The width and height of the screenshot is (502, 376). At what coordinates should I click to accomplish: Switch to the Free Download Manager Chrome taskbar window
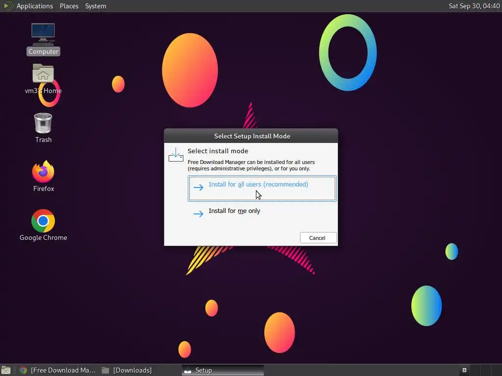point(58,370)
